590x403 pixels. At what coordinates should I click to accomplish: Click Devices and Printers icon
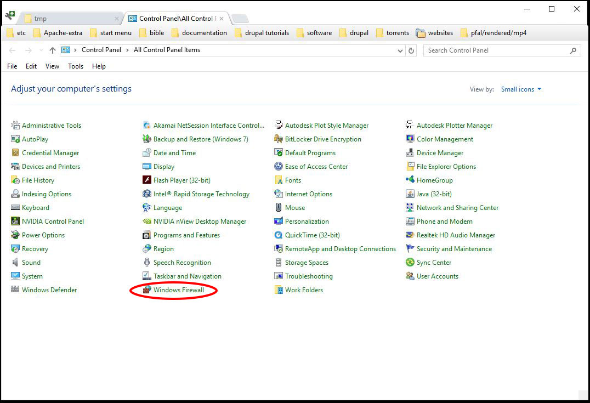pos(15,166)
